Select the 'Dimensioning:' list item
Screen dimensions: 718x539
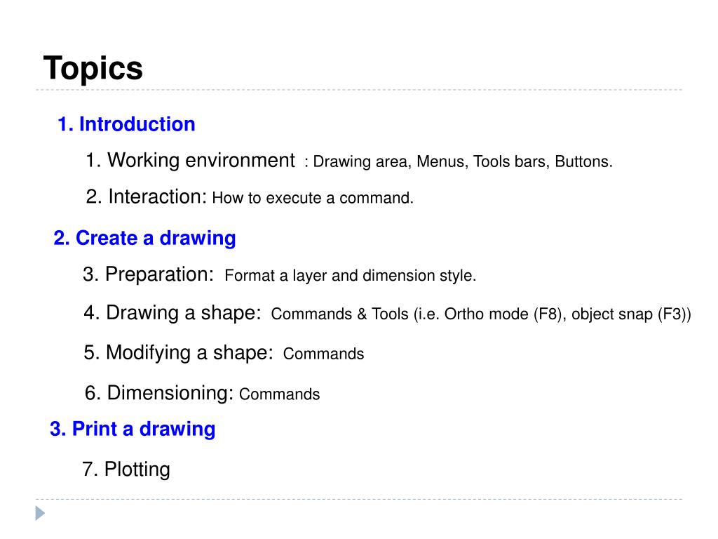click(x=159, y=393)
